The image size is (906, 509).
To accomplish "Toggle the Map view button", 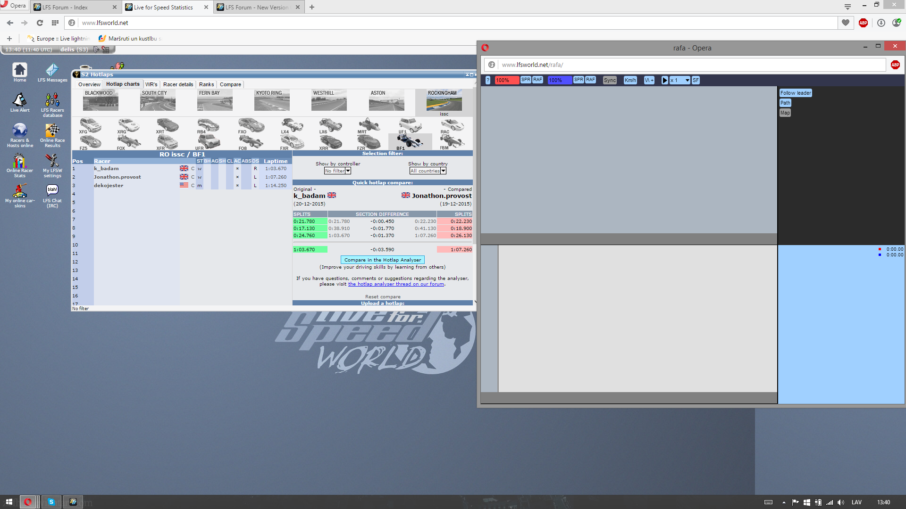I will pos(785,113).
